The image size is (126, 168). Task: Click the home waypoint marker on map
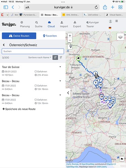coord(78,58)
